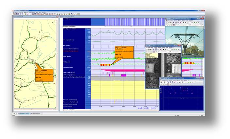Screen dimensions: 230x139
Task: Jump to last picture in rail photo viewer
Action: [165, 49]
